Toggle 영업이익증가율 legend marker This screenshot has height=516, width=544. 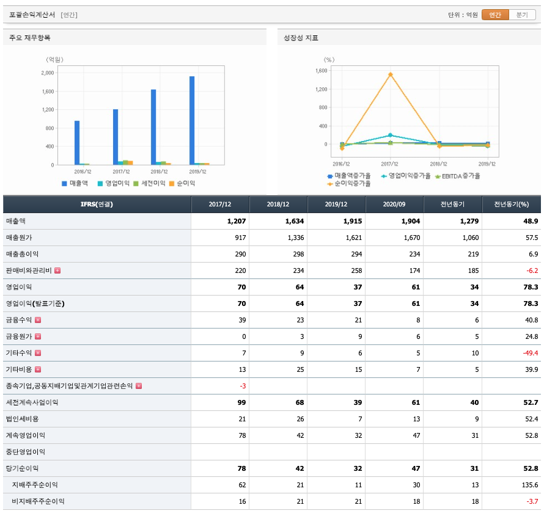(x=384, y=176)
